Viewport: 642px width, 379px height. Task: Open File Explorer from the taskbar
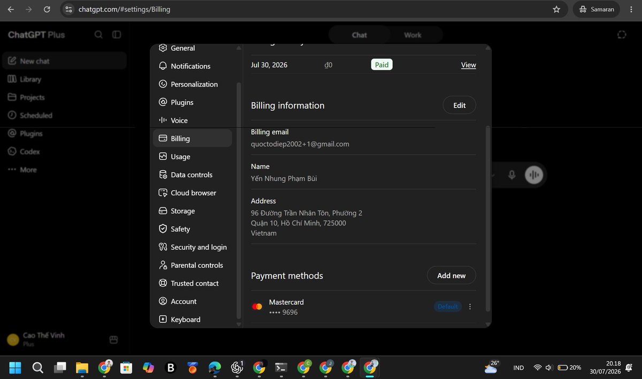[82, 367]
